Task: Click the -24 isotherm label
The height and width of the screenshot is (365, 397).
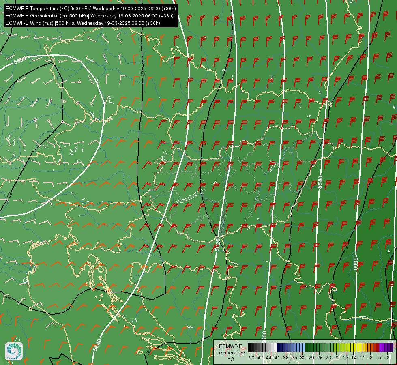Action: coord(149,352)
